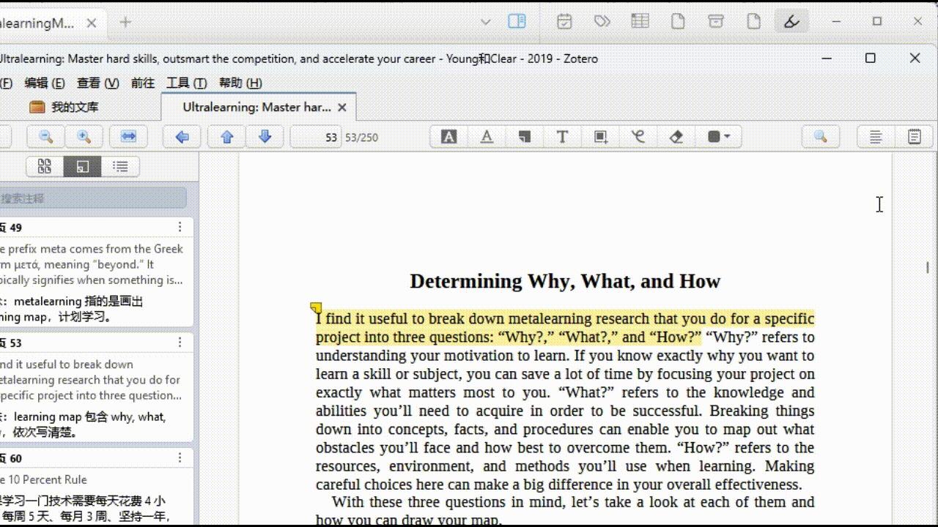Open the 工具 (T) menu

click(186, 83)
